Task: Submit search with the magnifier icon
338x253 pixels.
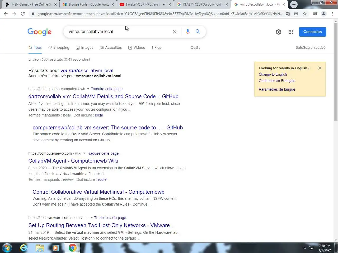Action: pos(198,32)
